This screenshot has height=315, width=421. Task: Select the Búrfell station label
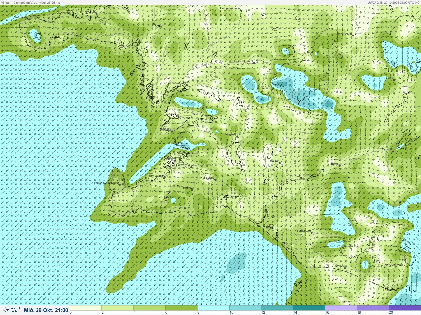click(335, 163)
